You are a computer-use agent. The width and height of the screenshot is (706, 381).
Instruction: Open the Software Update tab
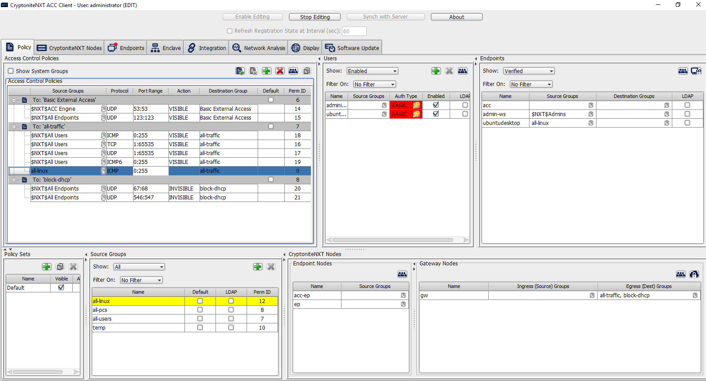tap(352, 48)
